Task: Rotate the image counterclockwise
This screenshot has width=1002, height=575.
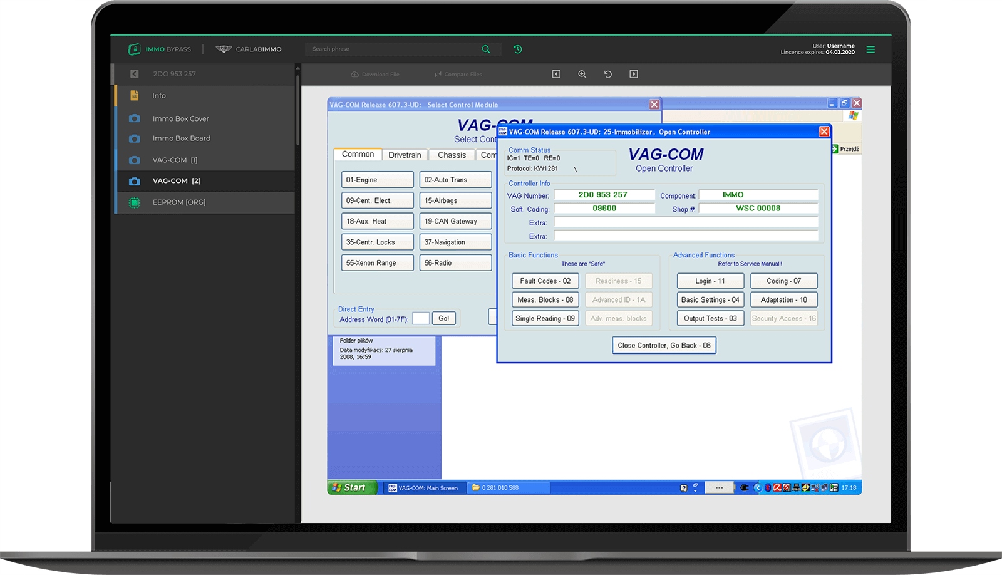Action: point(607,74)
